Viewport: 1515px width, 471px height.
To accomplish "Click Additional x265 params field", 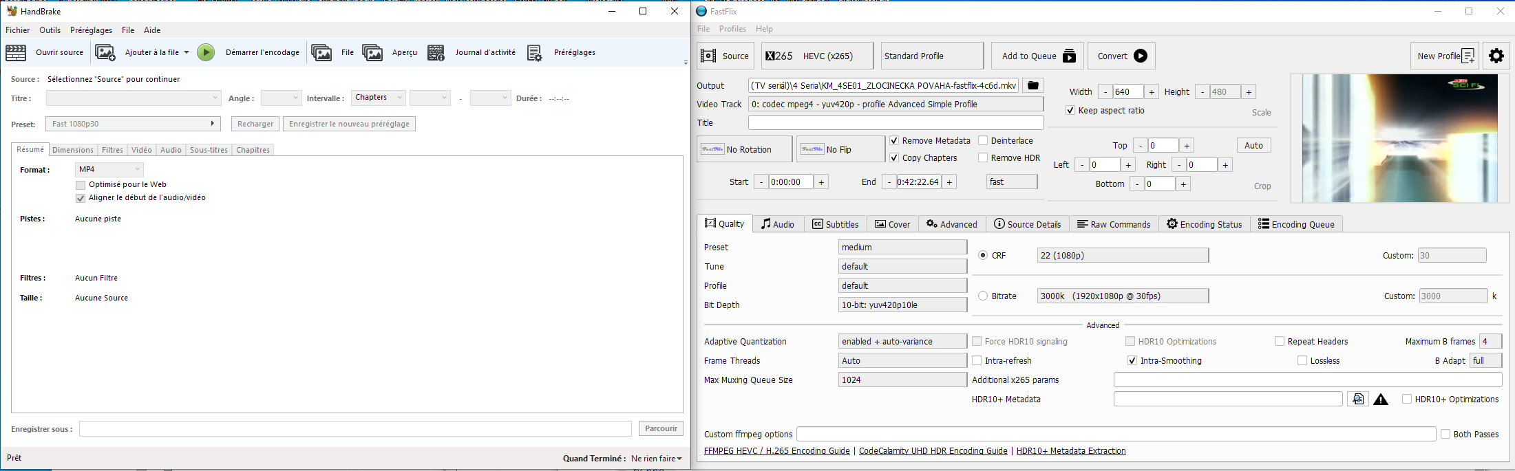I will click(x=1308, y=380).
